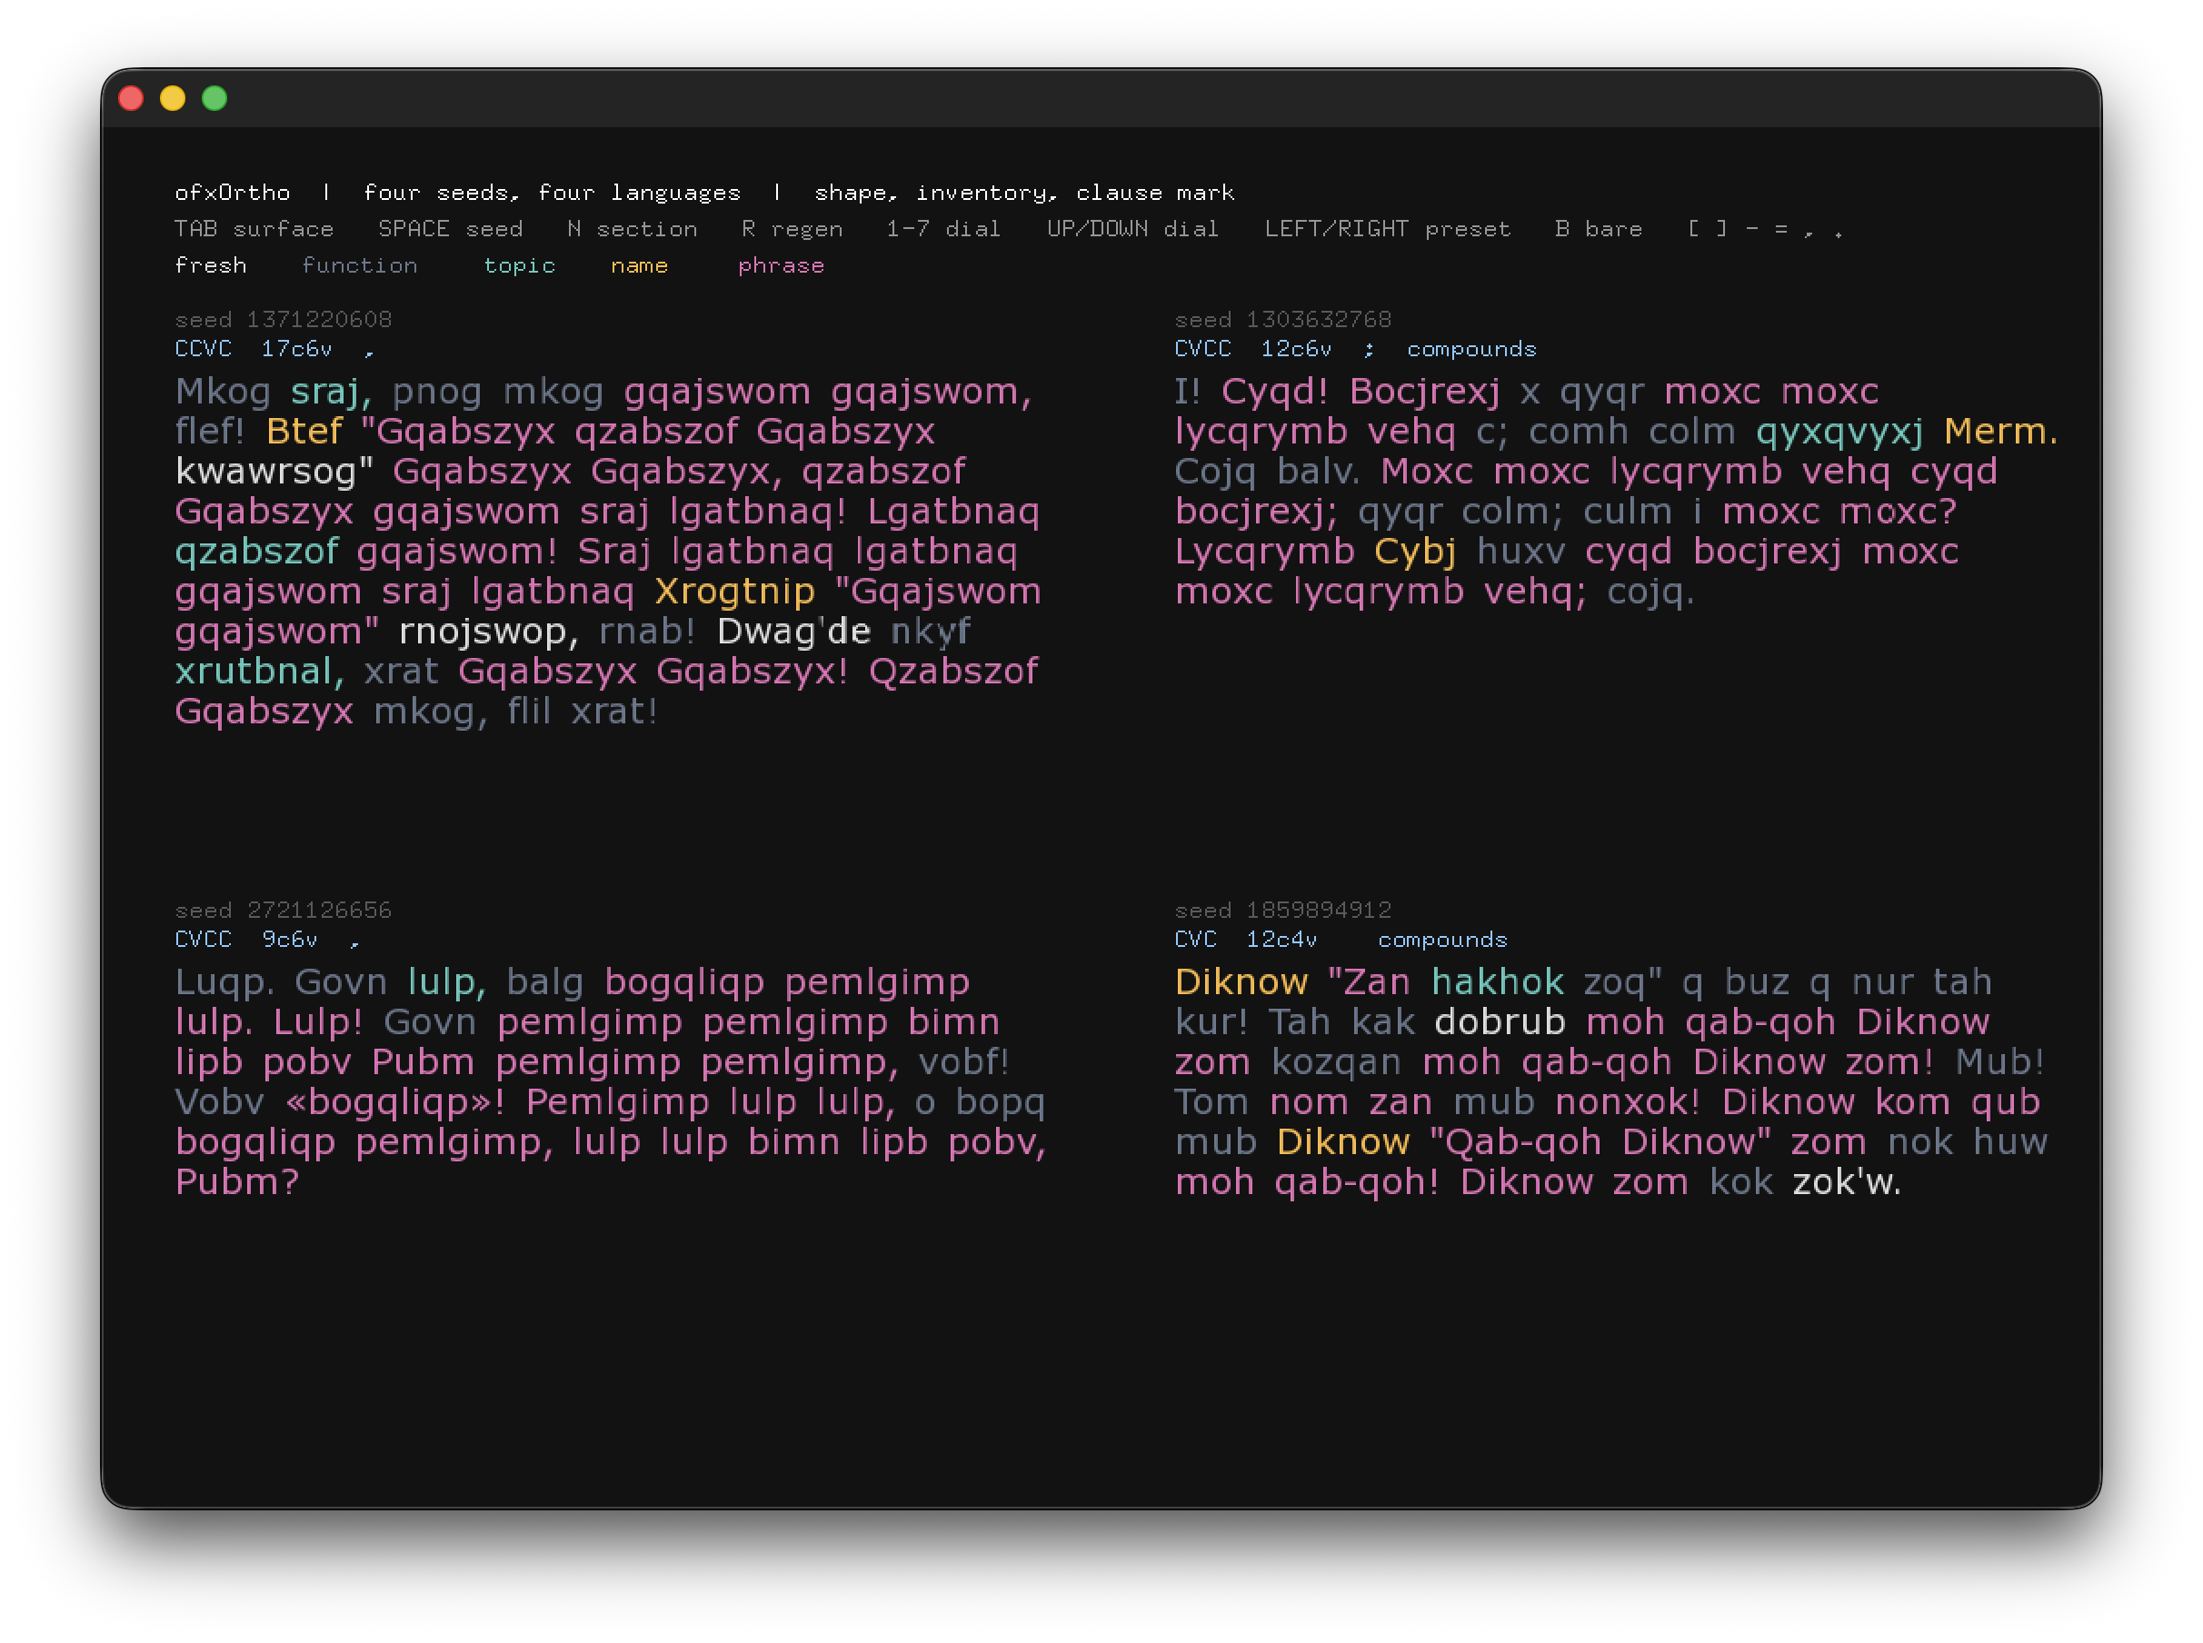Click the white word 'dobrub'
This screenshot has height=1643, width=2203.
coord(1500,1022)
